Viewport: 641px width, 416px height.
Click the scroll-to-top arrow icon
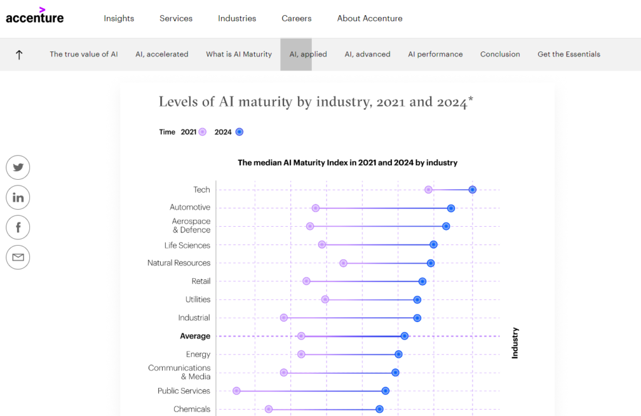[x=19, y=55]
